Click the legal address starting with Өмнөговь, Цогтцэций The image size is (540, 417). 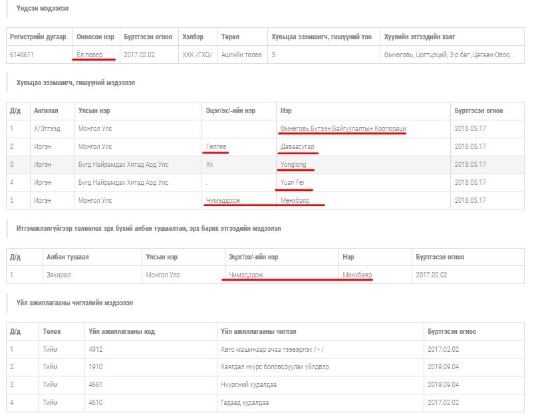click(448, 54)
